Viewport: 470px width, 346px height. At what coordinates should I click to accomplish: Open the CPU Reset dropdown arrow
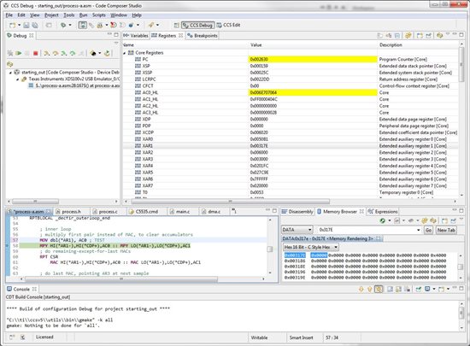coord(99,53)
